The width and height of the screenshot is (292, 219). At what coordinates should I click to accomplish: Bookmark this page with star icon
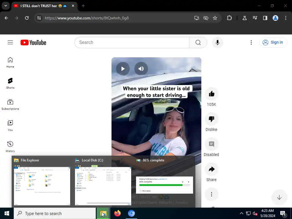click(215, 18)
